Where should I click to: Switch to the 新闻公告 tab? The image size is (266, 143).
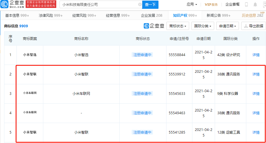pyautogui.click(x=219, y=16)
